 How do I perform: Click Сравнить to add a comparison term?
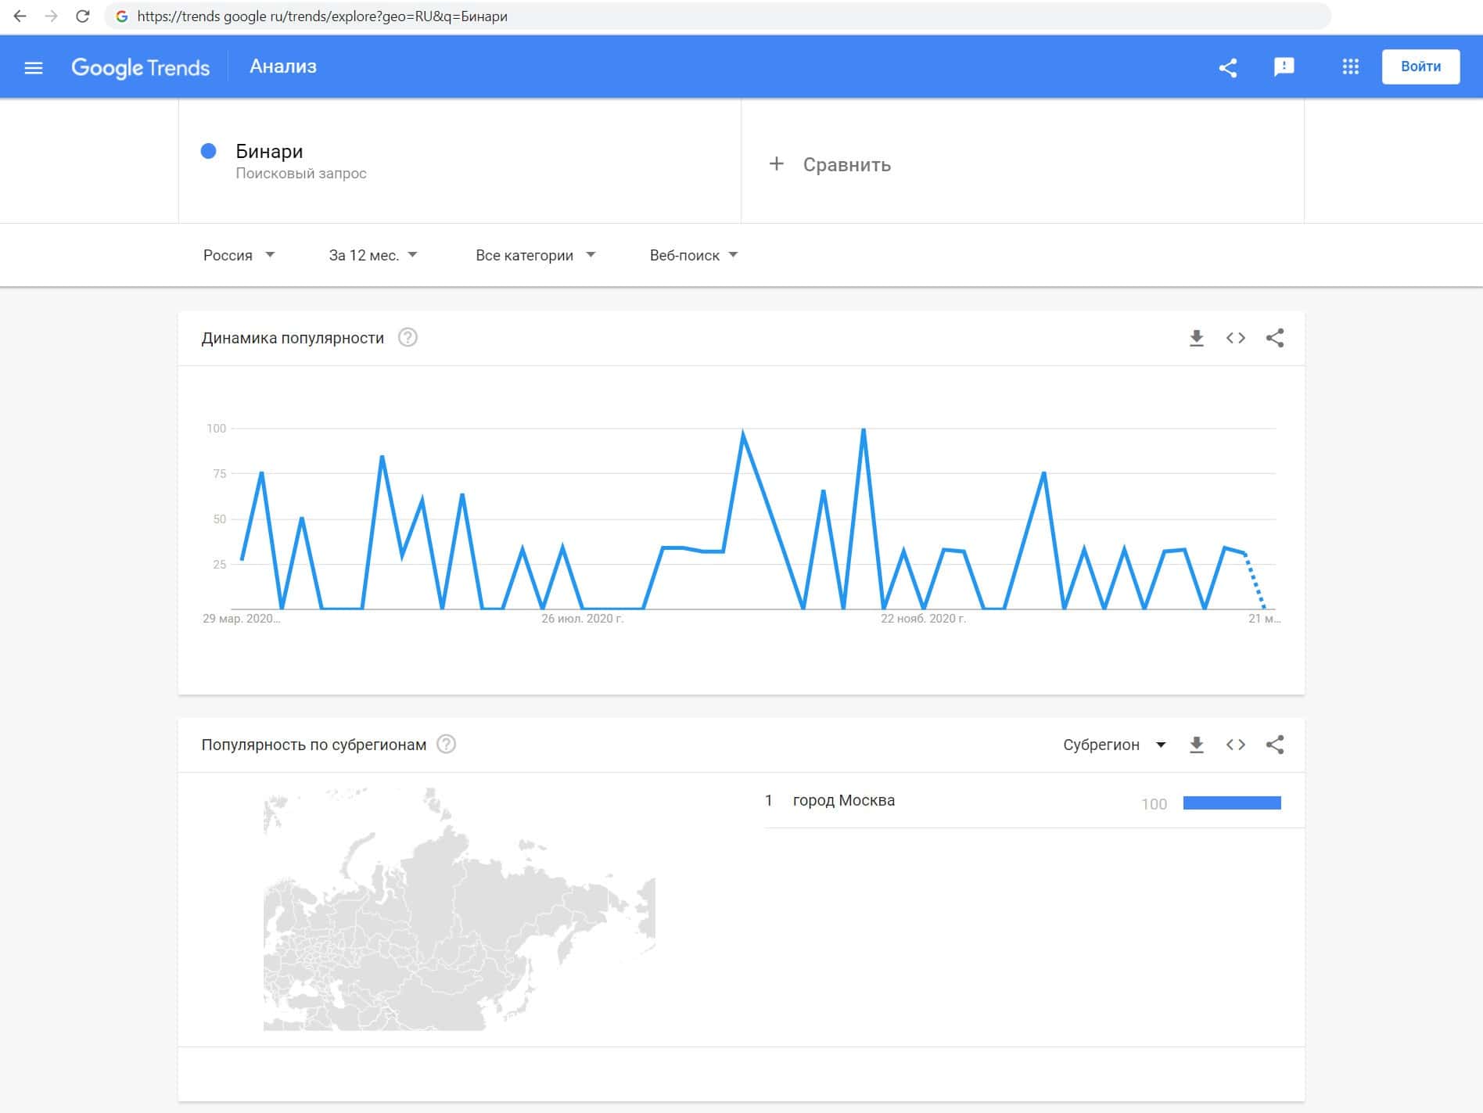[x=831, y=164]
